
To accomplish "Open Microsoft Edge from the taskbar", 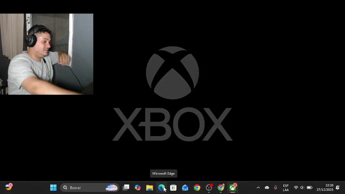I will tap(161, 188).
